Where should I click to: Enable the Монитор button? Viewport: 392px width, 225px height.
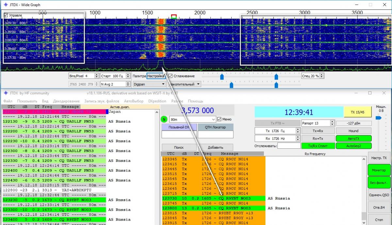[379, 170]
